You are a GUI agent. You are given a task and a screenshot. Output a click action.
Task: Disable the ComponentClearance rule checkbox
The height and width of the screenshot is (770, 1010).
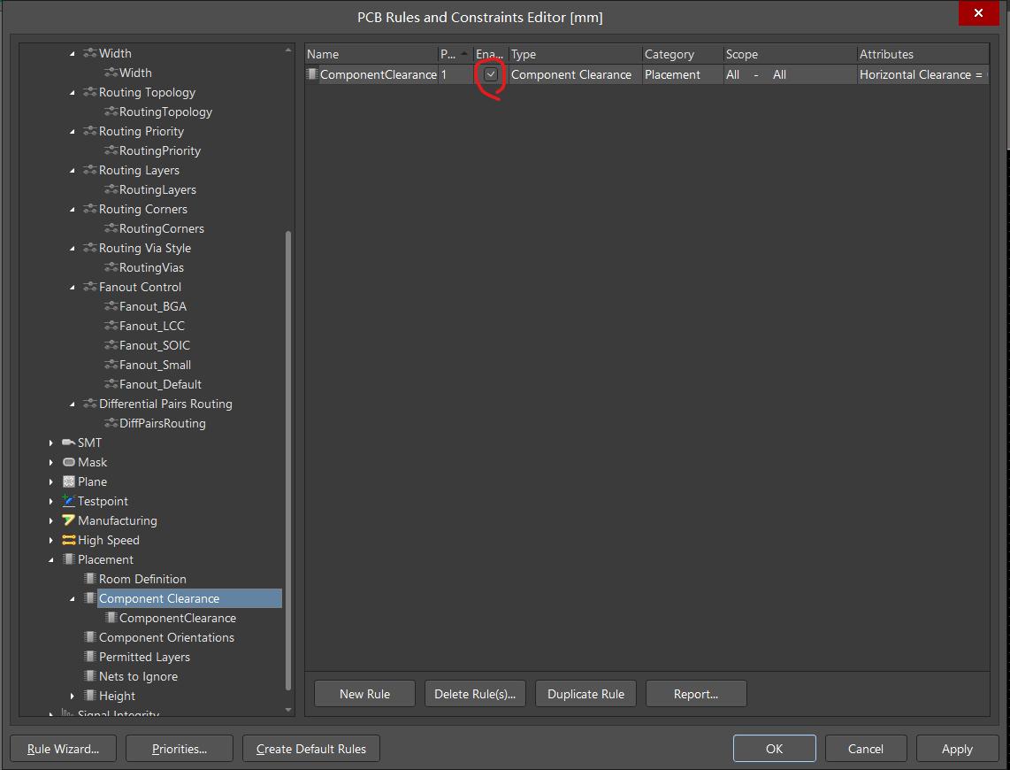(491, 75)
